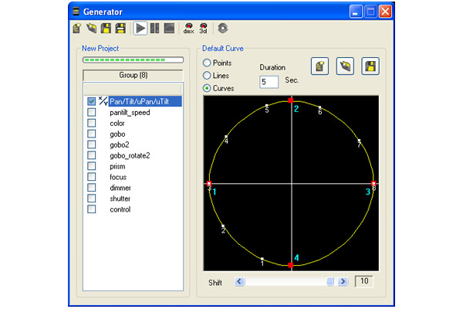Screen dimensions: 463x309
Task: Open a curve with the Default Curve folder icon
Action: pyautogui.click(x=345, y=67)
